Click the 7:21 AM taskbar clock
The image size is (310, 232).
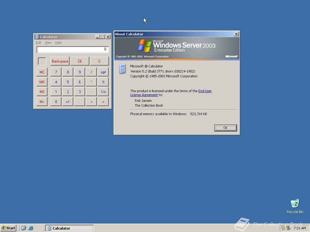300,228
